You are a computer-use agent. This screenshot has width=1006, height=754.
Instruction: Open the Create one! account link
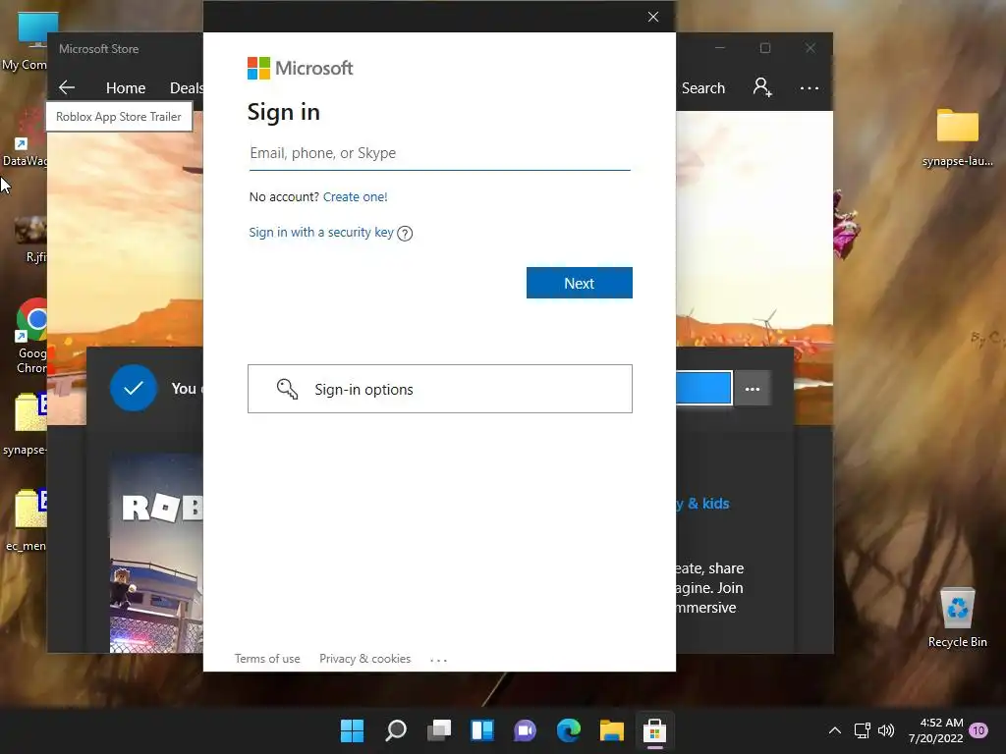tap(355, 196)
